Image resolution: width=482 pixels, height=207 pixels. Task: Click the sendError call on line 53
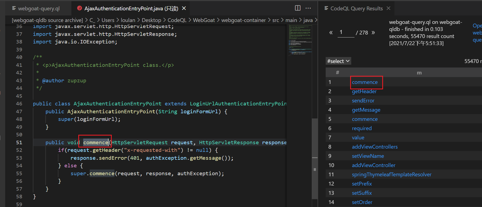point(113,158)
